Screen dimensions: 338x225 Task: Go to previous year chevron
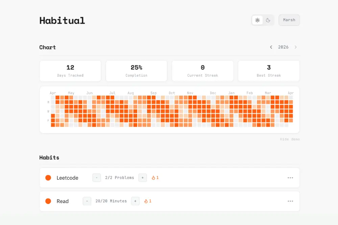coord(271,47)
